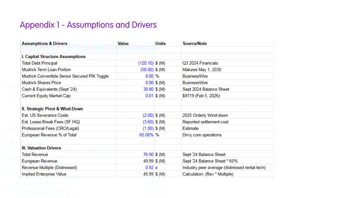
Task: Click the 'Sept 2024 Balance Sheet' note
Action: pos(206,89)
